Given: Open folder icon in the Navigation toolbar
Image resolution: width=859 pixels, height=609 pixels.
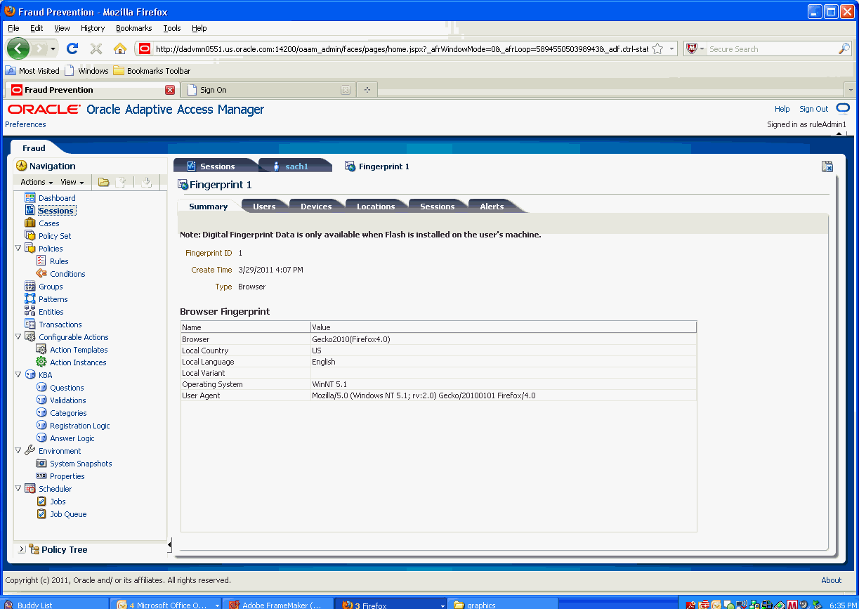Looking at the screenshot, I should [x=103, y=182].
